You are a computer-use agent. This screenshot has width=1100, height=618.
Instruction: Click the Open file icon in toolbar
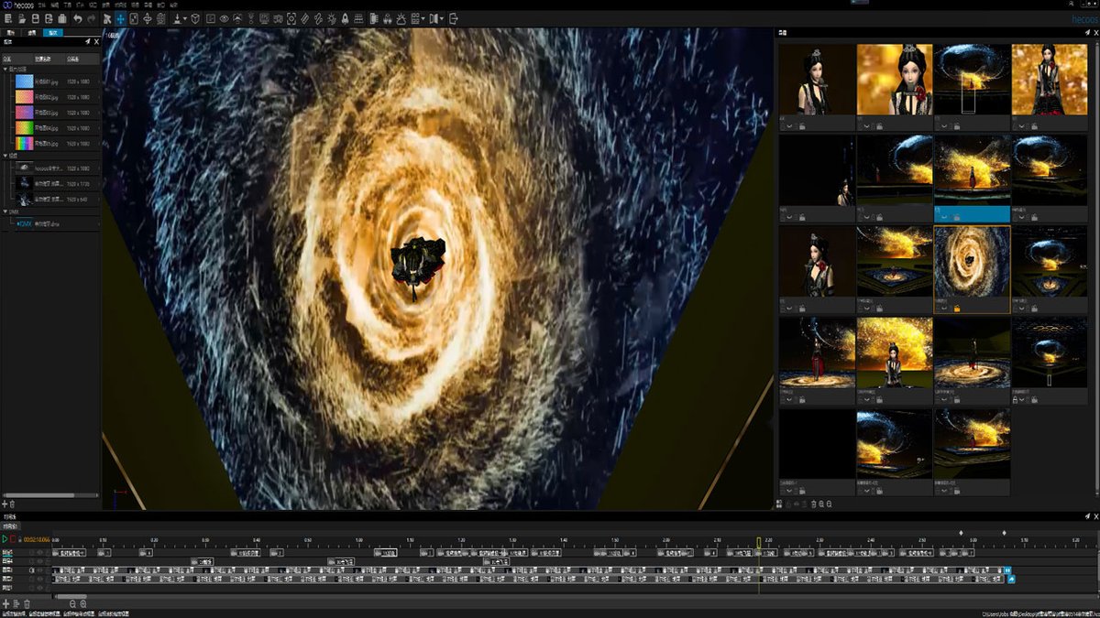coord(22,18)
